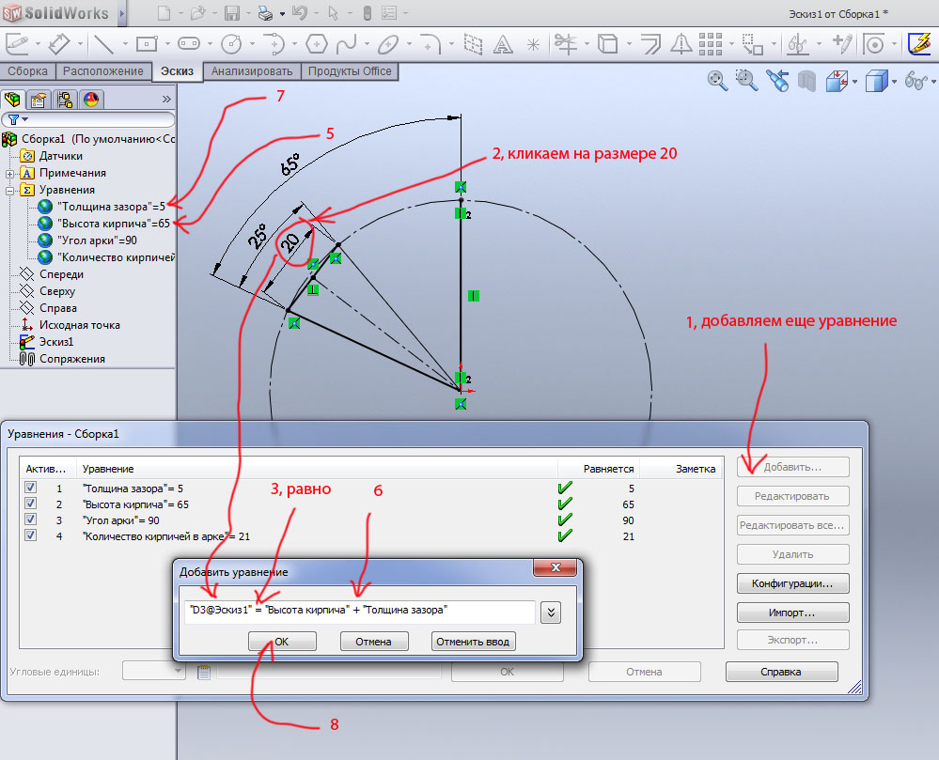This screenshot has width=939, height=760.
Task: Open the Продукты Office tab
Action: click(x=350, y=71)
